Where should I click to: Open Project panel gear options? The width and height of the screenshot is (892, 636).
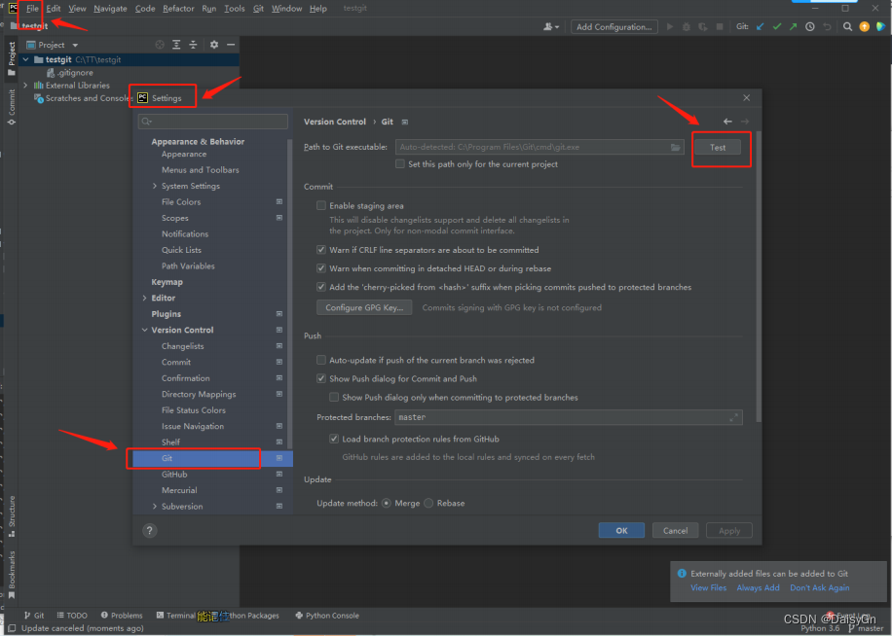(214, 45)
